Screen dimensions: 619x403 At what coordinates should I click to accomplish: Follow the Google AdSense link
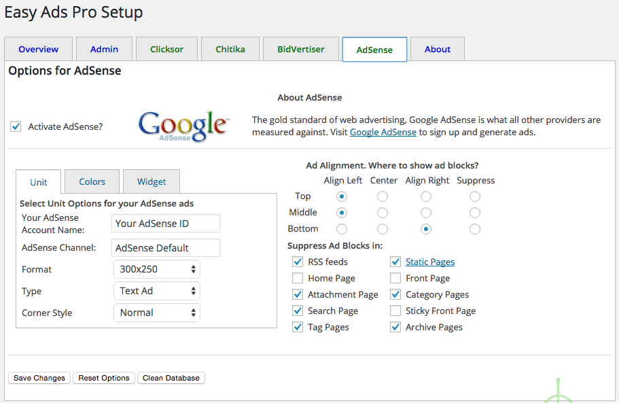click(383, 133)
